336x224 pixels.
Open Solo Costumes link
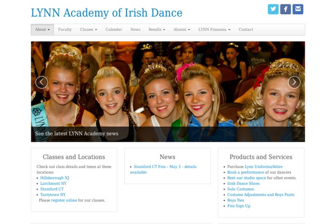click(x=241, y=189)
